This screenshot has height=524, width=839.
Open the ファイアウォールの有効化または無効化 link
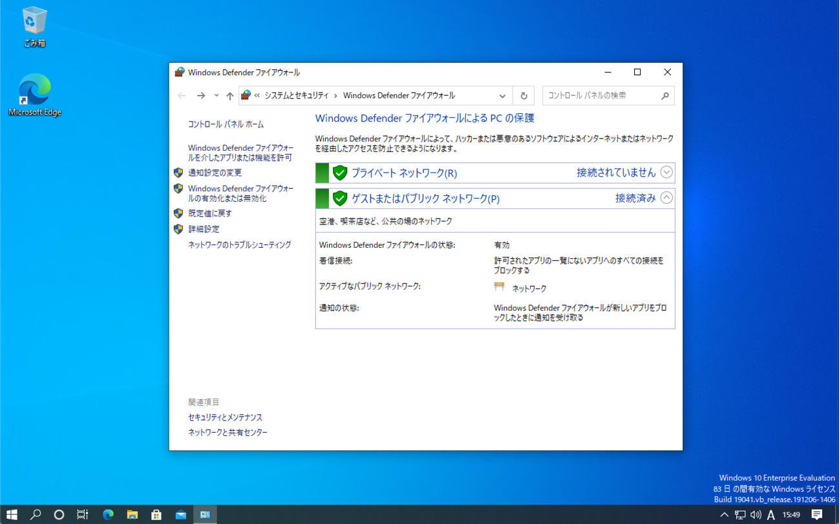[240, 193]
